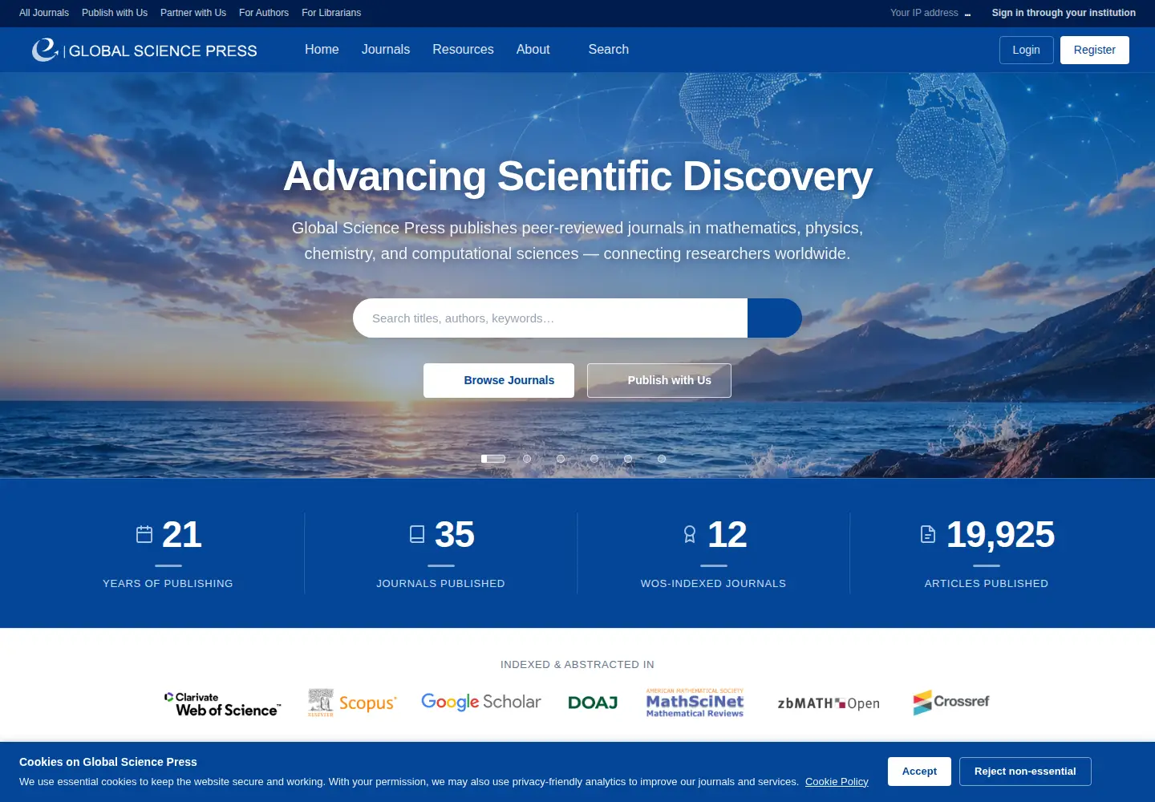Click the award ribbon icon beside 12
1155x802 pixels.
pos(690,534)
